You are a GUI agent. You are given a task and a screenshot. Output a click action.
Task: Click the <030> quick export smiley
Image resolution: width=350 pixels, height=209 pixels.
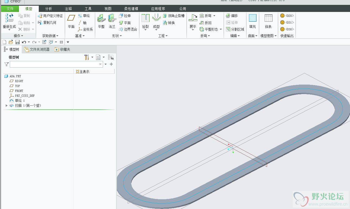click(x=282, y=29)
